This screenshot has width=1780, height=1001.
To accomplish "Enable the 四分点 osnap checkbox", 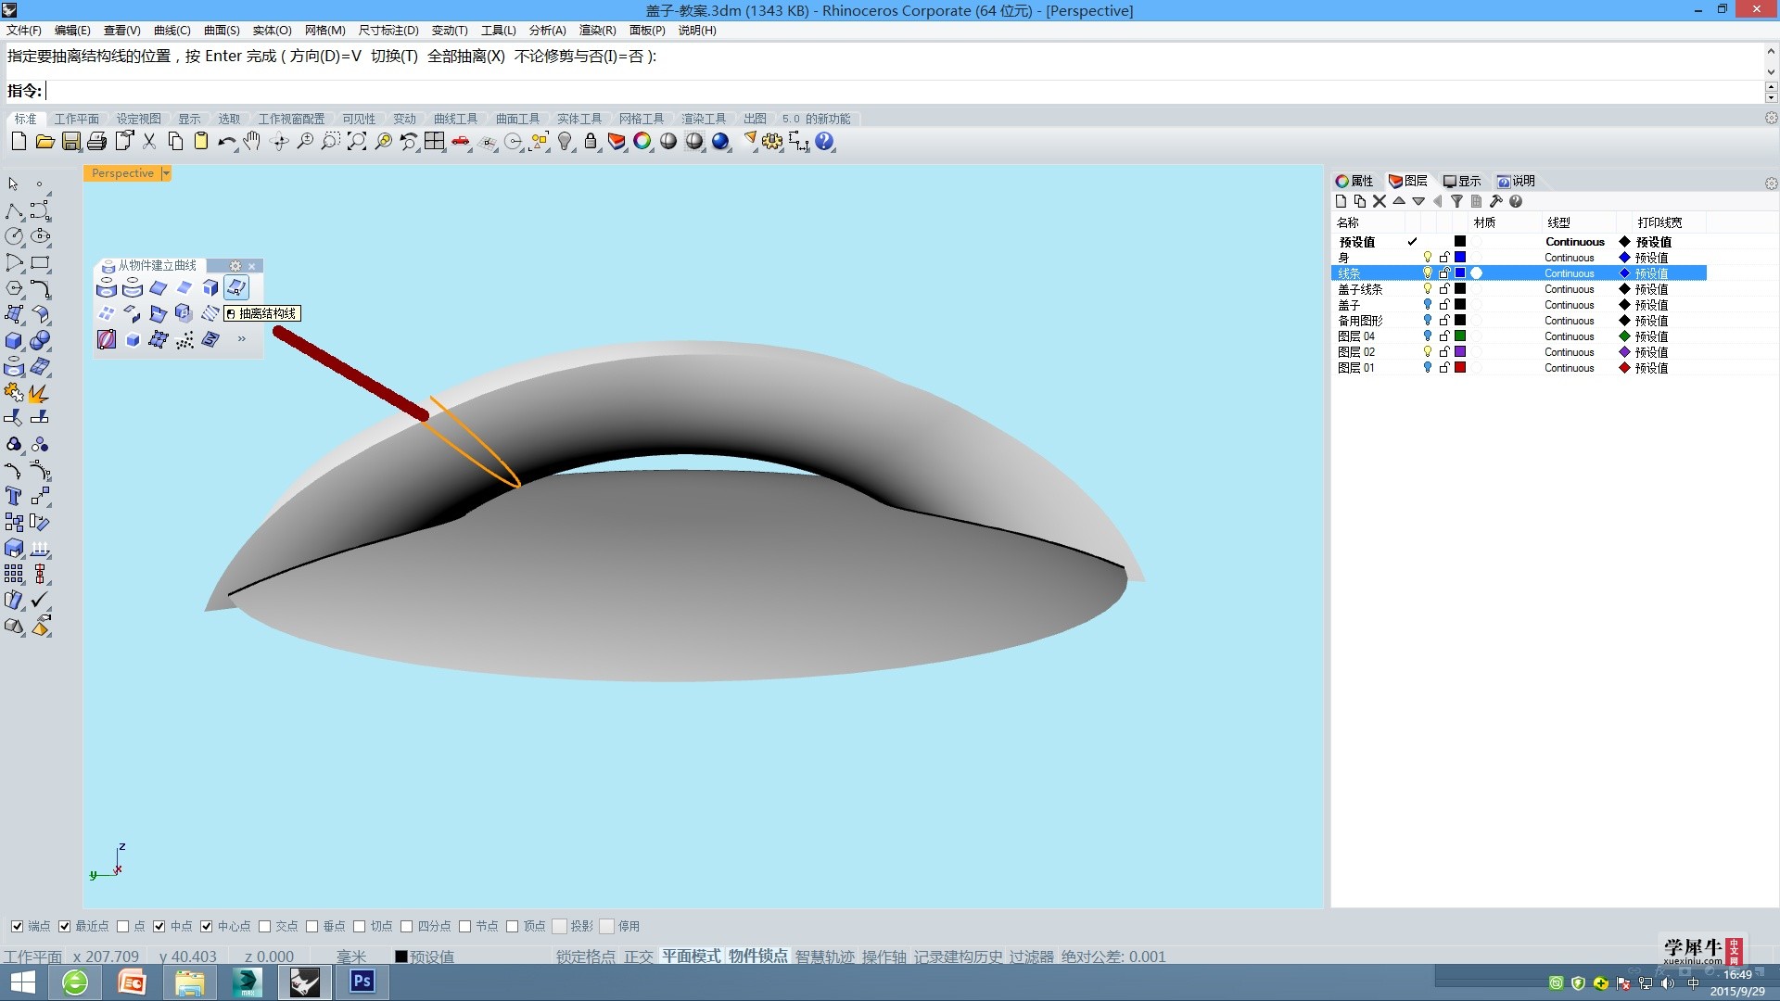I will [x=406, y=926].
